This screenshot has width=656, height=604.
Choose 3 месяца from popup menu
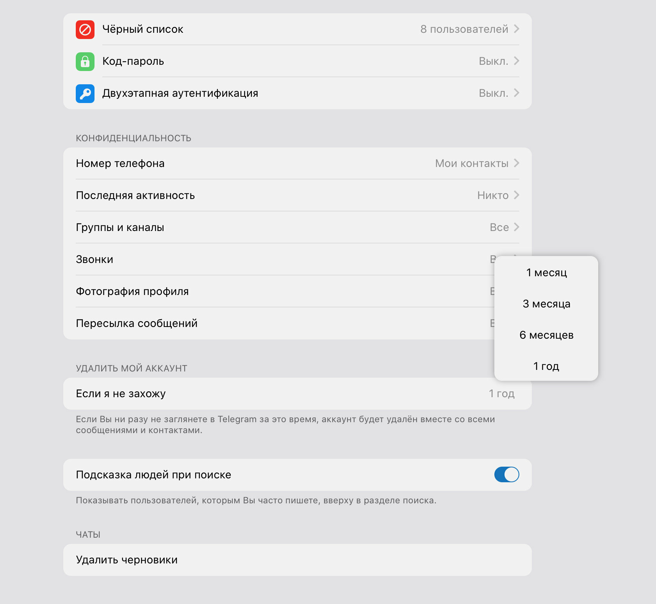[x=546, y=304]
